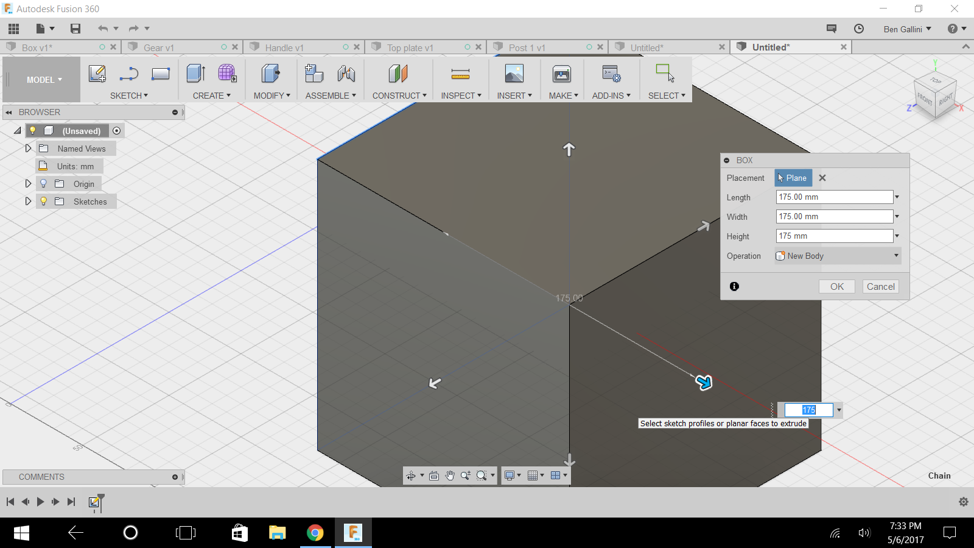Click the Construct plane icon
The height and width of the screenshot is (548, 974).
click(398, 74)
